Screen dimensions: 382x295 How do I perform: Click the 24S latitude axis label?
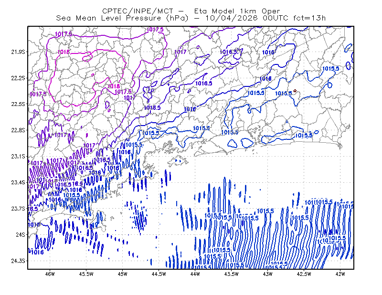coord(21,234)
